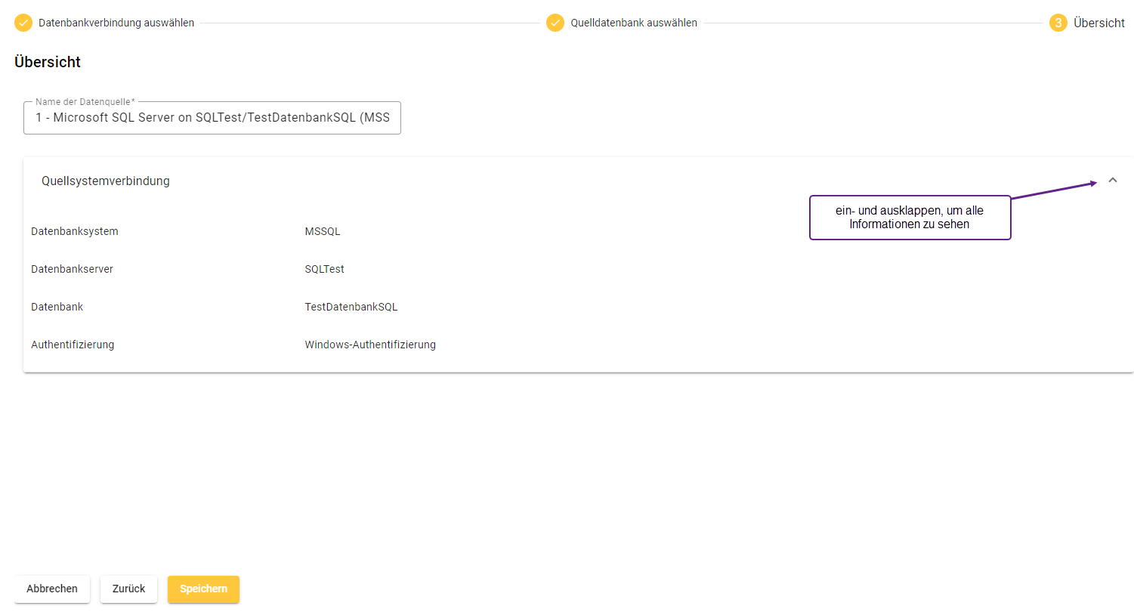Viewport: 1134px width, 612px height.
Task: Go to the Quelldatenbank auswählen step label
Action: click(x=633, y=23)
